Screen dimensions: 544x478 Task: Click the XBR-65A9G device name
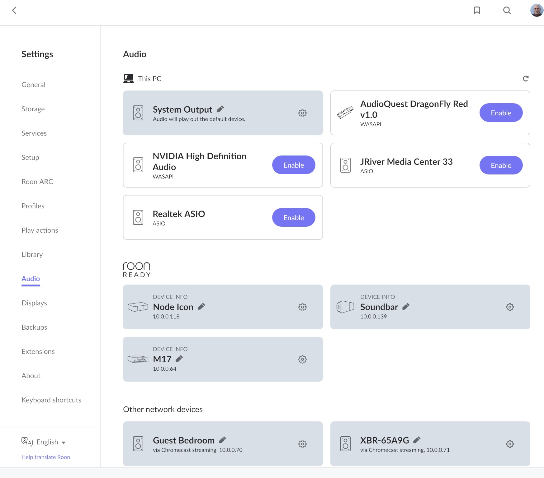pos(385,440)
